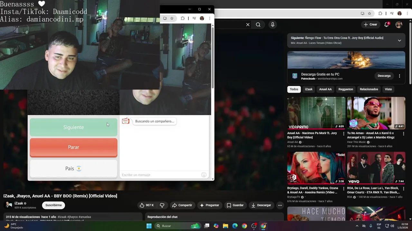The height and width of the screenshot is (231, 412).
Task: Click the YouTube search magnifier button
Action: click(x=258, y=25)
